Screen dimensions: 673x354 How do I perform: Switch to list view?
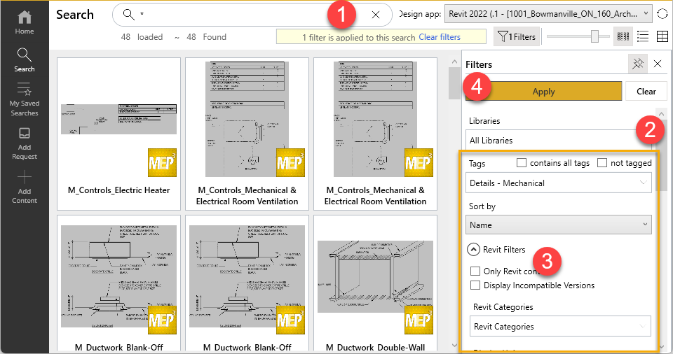[642, 37]
